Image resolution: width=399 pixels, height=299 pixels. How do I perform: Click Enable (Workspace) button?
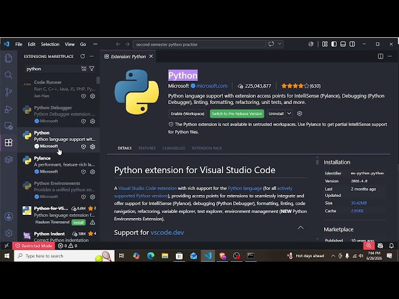188,113
